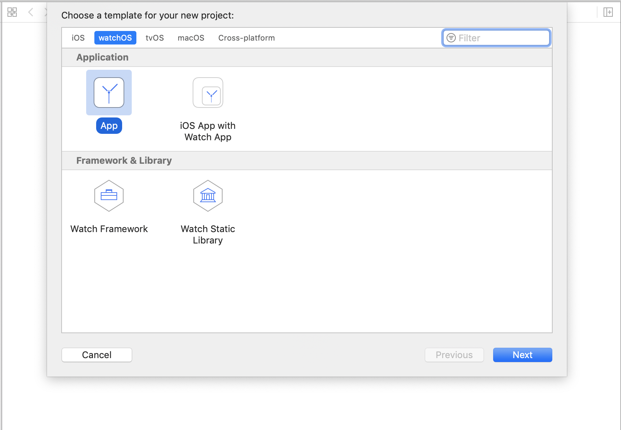Screen dimensions: 621x430
Task: Switch to the Cross-platform tab
Action: [x=246, y=38]
